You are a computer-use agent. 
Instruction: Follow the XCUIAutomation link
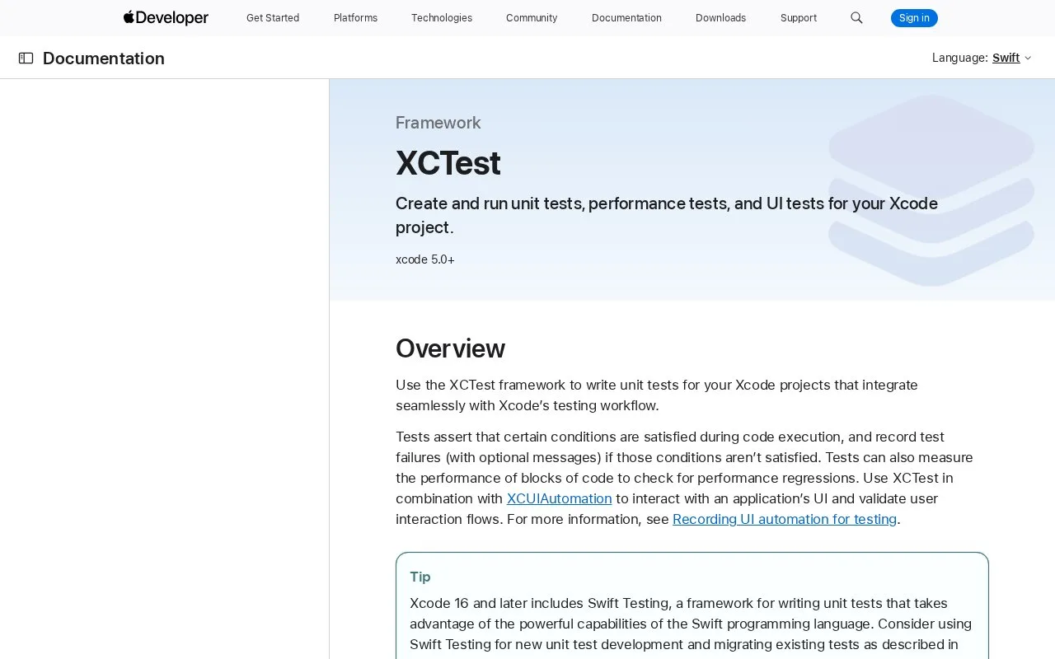coord(559,498)
